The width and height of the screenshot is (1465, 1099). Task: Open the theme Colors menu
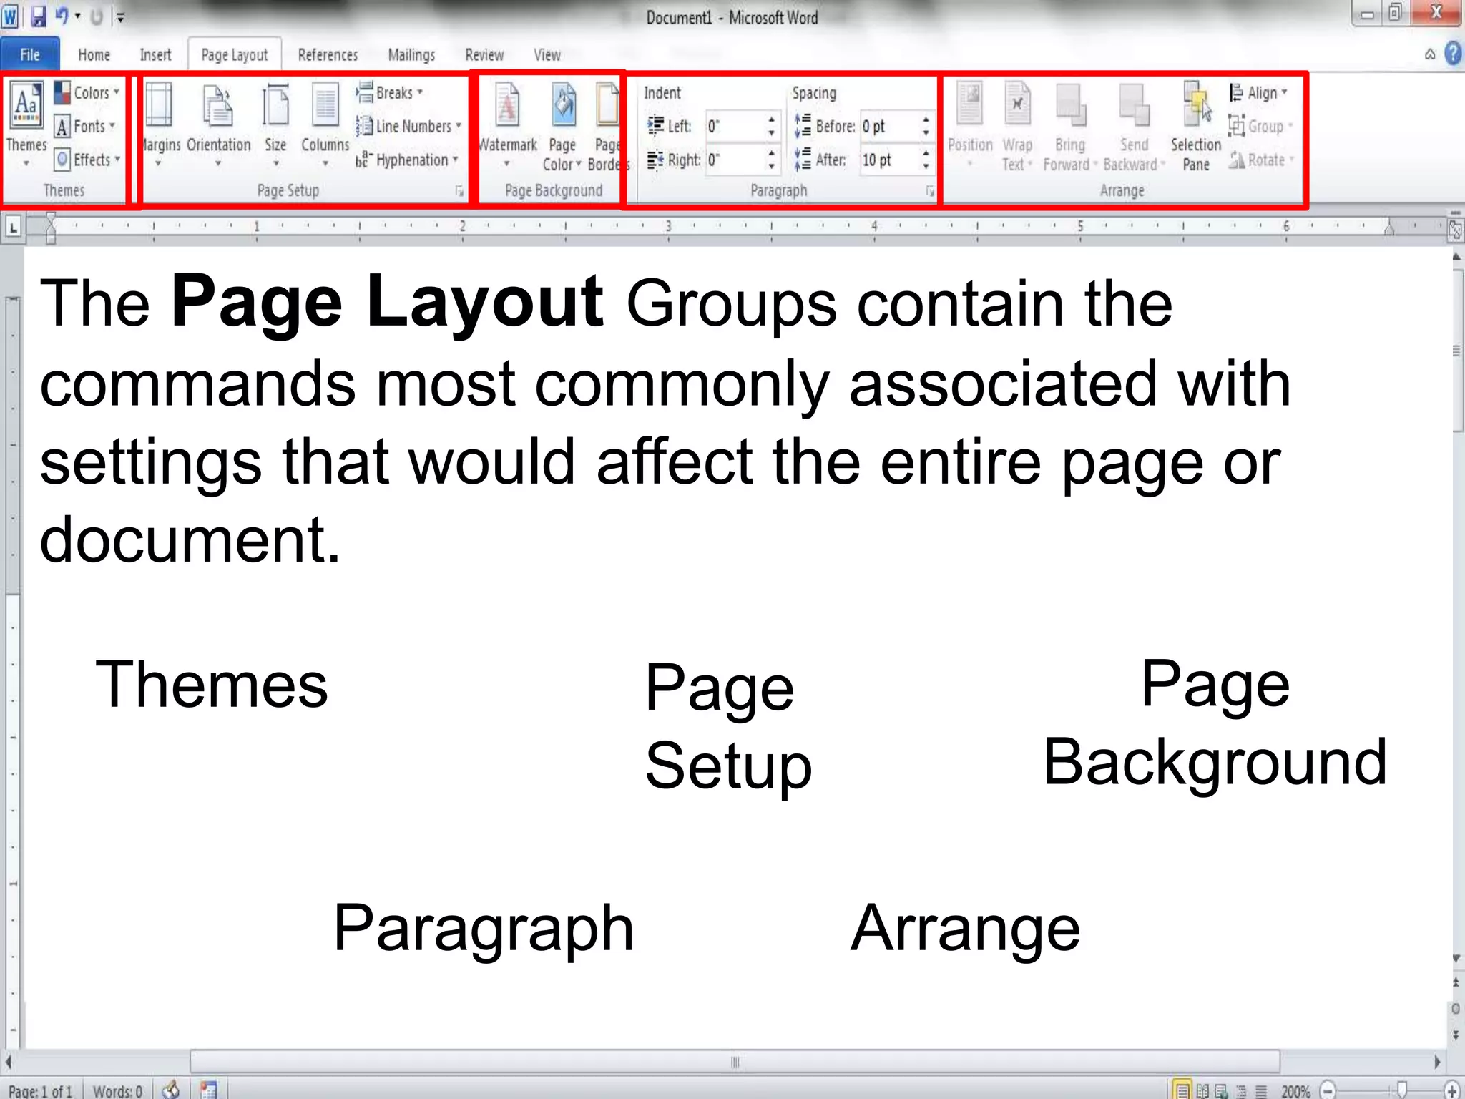pos(87,93)
